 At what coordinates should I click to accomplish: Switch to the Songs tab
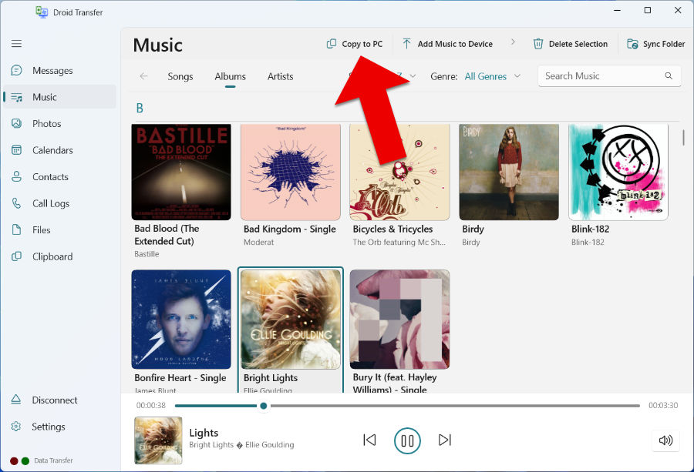click(180, 76)
